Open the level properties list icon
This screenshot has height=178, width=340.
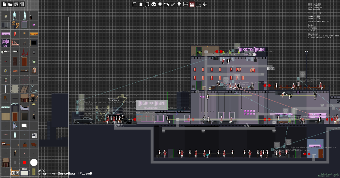(x=22, y=4)
